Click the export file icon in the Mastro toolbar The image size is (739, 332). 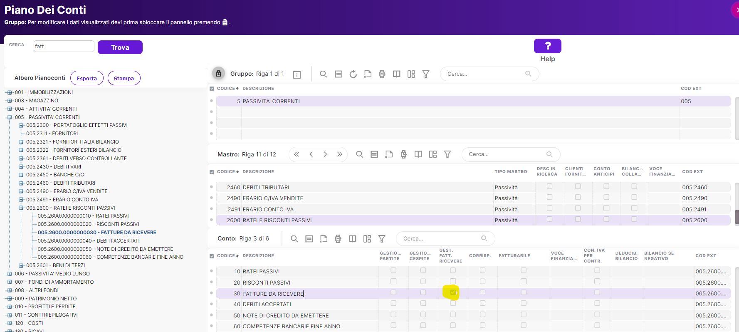click(389, 154)
